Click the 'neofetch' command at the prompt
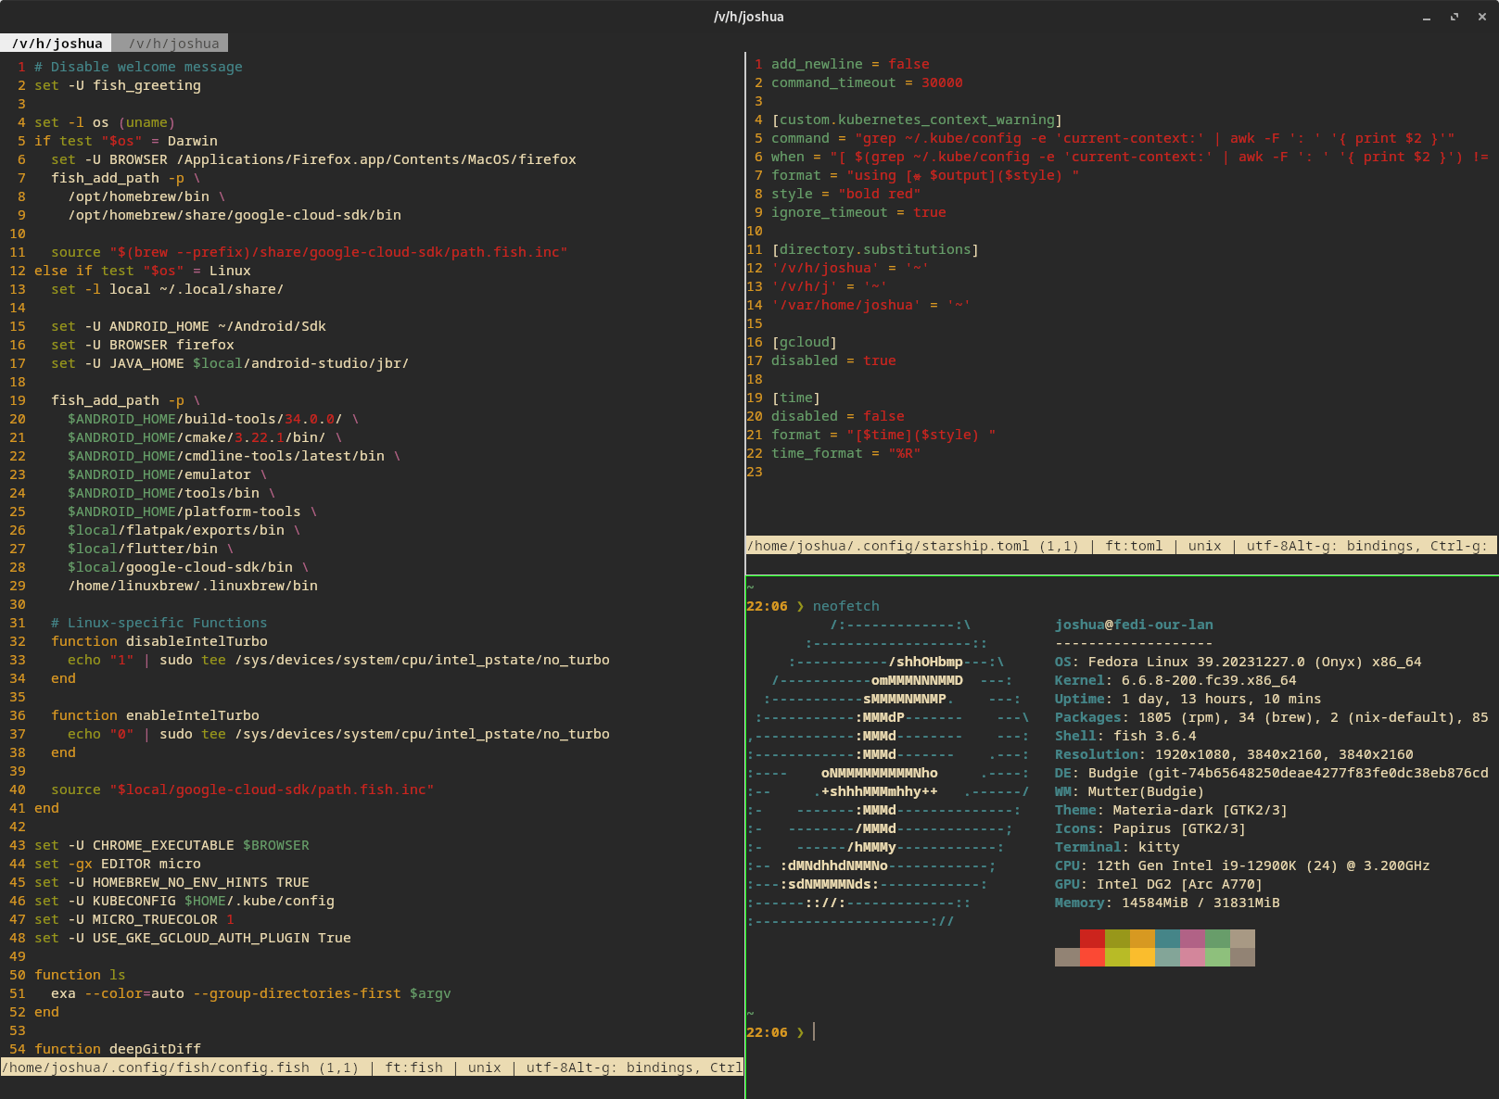This screenshot has width=1499, height=1099. [845, 606]
